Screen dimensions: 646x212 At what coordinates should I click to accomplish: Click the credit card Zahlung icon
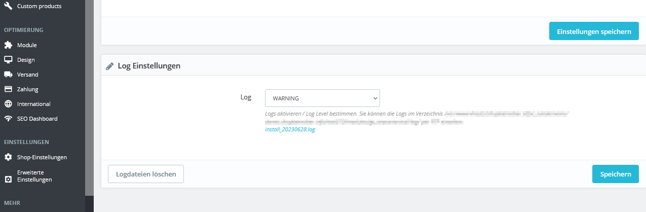(x=8, y=89)
